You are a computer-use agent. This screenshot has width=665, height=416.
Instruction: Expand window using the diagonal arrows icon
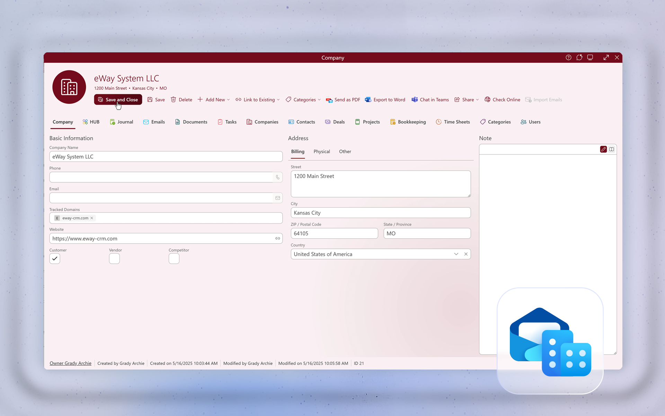[x=606, y=58]
